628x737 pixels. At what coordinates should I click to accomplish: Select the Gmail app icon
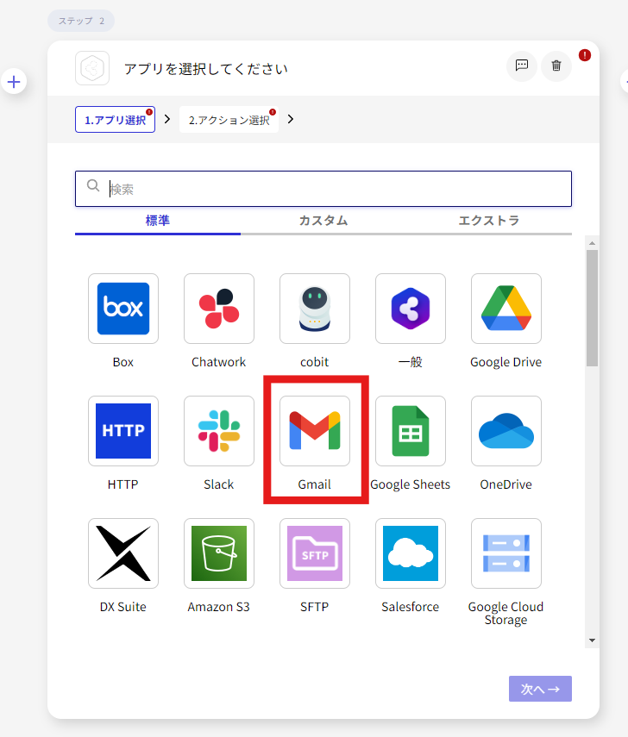click(x=315, y=430)
